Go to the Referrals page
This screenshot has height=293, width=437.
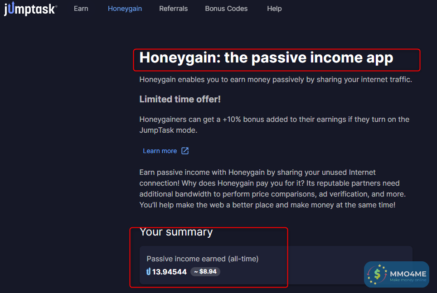[x=173, y=9]
